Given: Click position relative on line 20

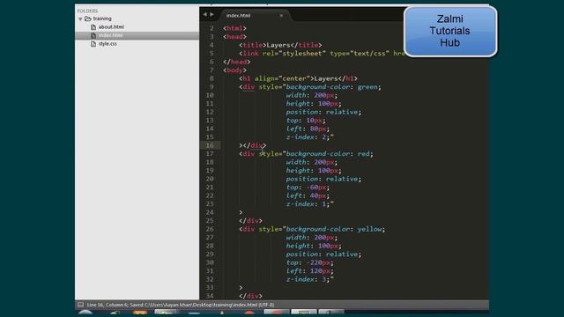Looking at the screenshot, I should (x=323, y=179).
